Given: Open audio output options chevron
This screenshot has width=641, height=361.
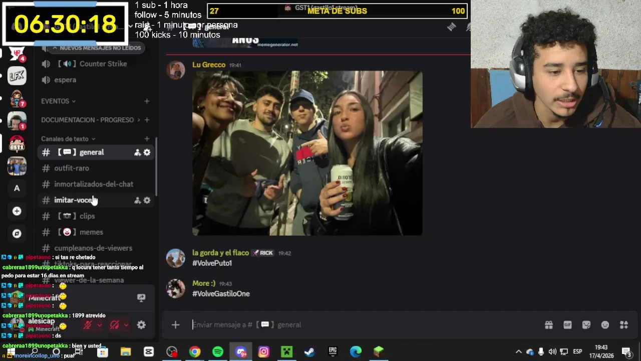Looking at the screenshot, I should (126, 325).
